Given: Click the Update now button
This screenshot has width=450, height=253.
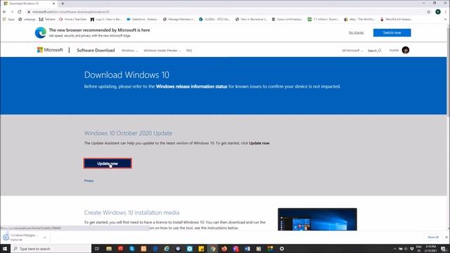Looking at the screenshot, I should click(108, 163).
